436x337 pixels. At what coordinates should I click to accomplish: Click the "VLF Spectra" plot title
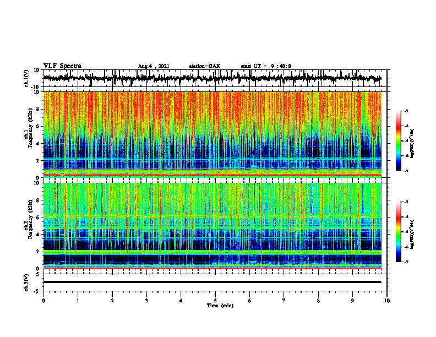(x=62, y=66)
